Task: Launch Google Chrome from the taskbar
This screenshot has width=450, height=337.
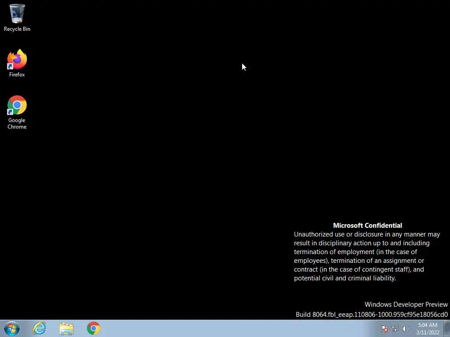Action: [94, 328]
